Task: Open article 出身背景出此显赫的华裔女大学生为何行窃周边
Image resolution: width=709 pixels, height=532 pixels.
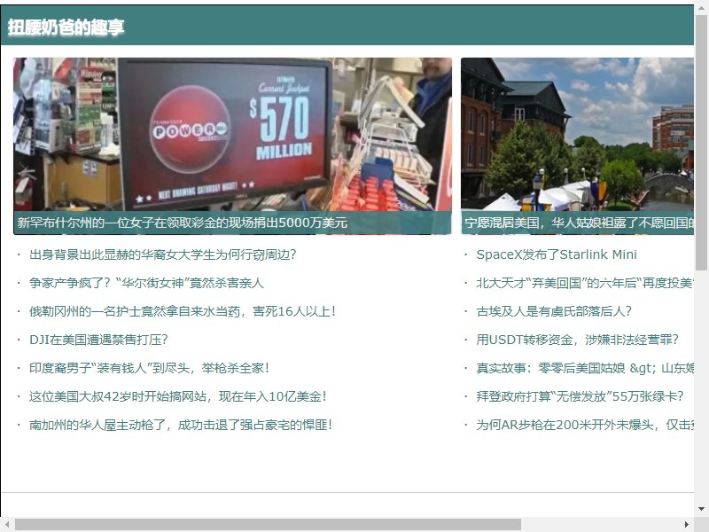Action: click(x=163, y=254)
